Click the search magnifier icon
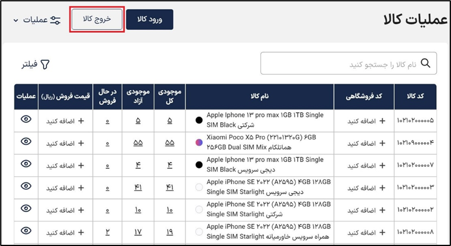Image resolution: width=451 pixels, height=246 pixels. [x=425, y=63]
